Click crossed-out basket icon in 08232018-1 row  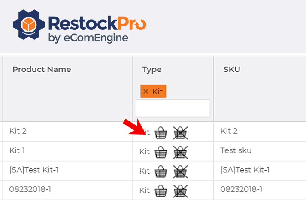click(180, 190)
